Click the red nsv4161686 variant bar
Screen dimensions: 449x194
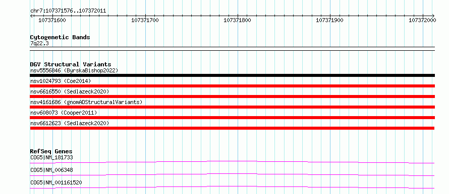tap(232, 107)
